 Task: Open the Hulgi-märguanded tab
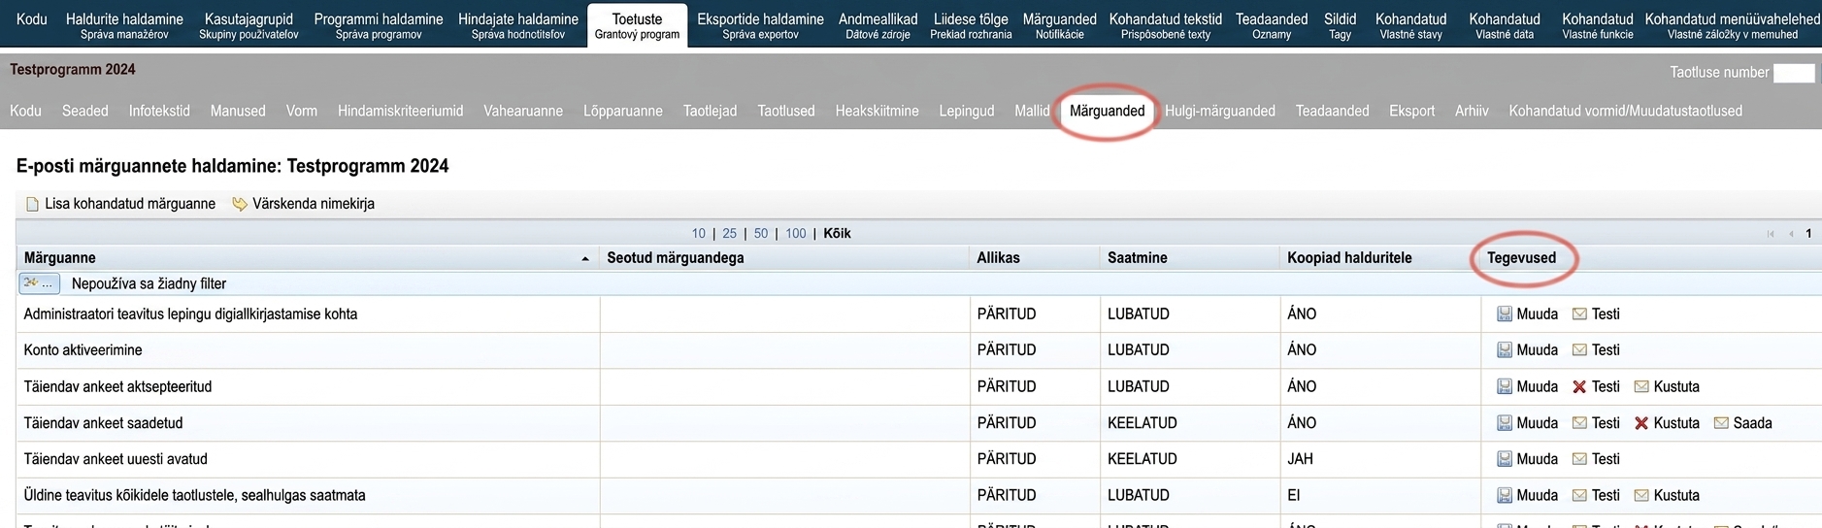pos(1220,111)
